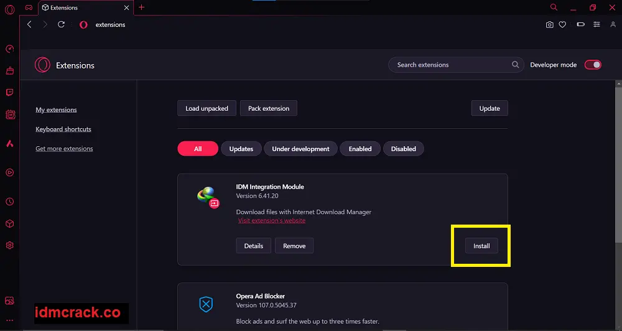Open Get more extensions link
This screenshot has height=331, width=622.
click(64, 149)
